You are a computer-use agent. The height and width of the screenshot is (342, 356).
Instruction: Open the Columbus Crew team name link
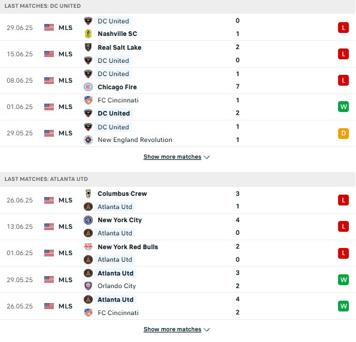[123, 193]
